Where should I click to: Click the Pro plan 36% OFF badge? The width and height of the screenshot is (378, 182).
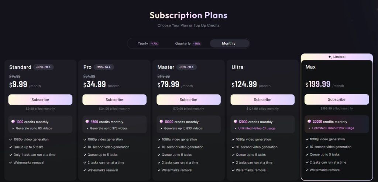click(x=104, y=67)
